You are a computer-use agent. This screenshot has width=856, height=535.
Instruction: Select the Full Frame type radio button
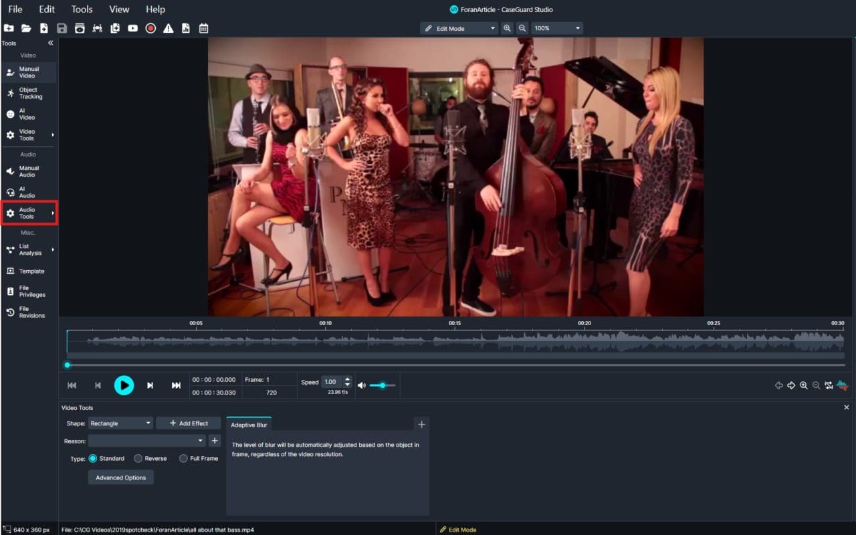click(183, 458)
